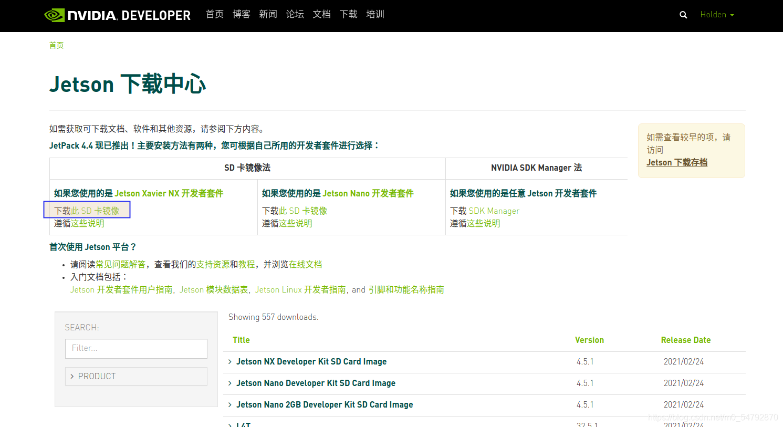Download the Jetson Nano SD 卡镜像 link

pos(303,211)
